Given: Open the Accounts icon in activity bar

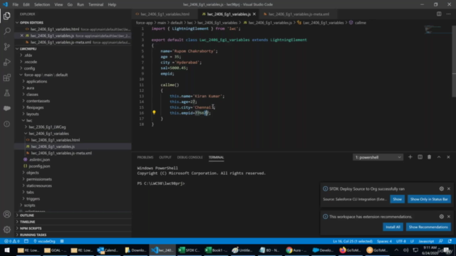Looking at the screenshot, I should [7, 214].
